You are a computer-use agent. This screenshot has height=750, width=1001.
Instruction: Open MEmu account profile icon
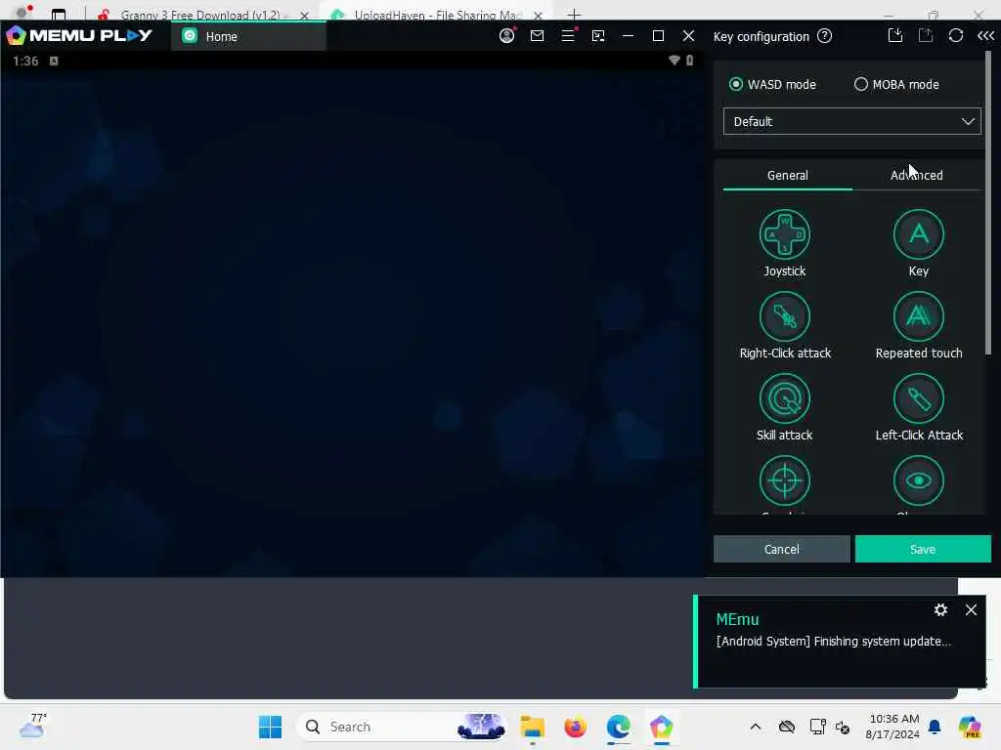507,36
